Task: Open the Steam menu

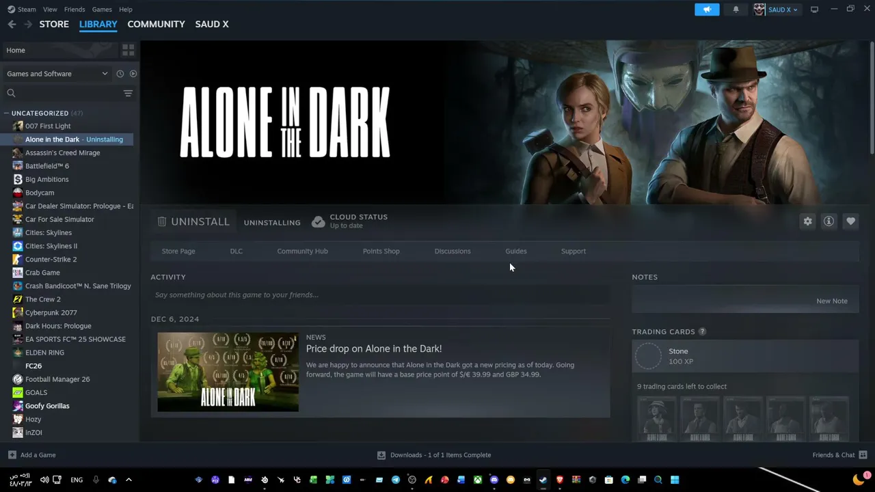Action: pyautogui.click(x=22, y=10)
